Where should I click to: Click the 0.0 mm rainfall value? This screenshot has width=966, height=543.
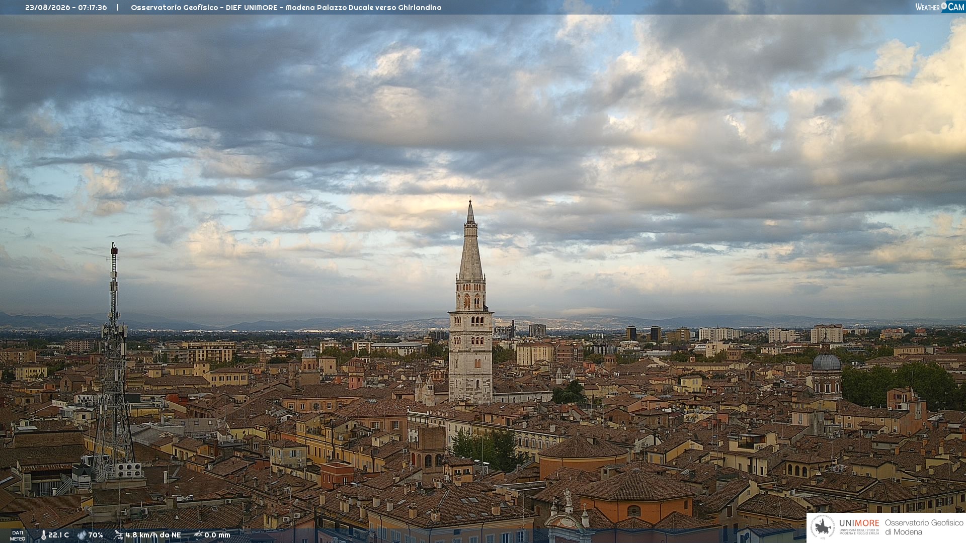pos(217,535)
